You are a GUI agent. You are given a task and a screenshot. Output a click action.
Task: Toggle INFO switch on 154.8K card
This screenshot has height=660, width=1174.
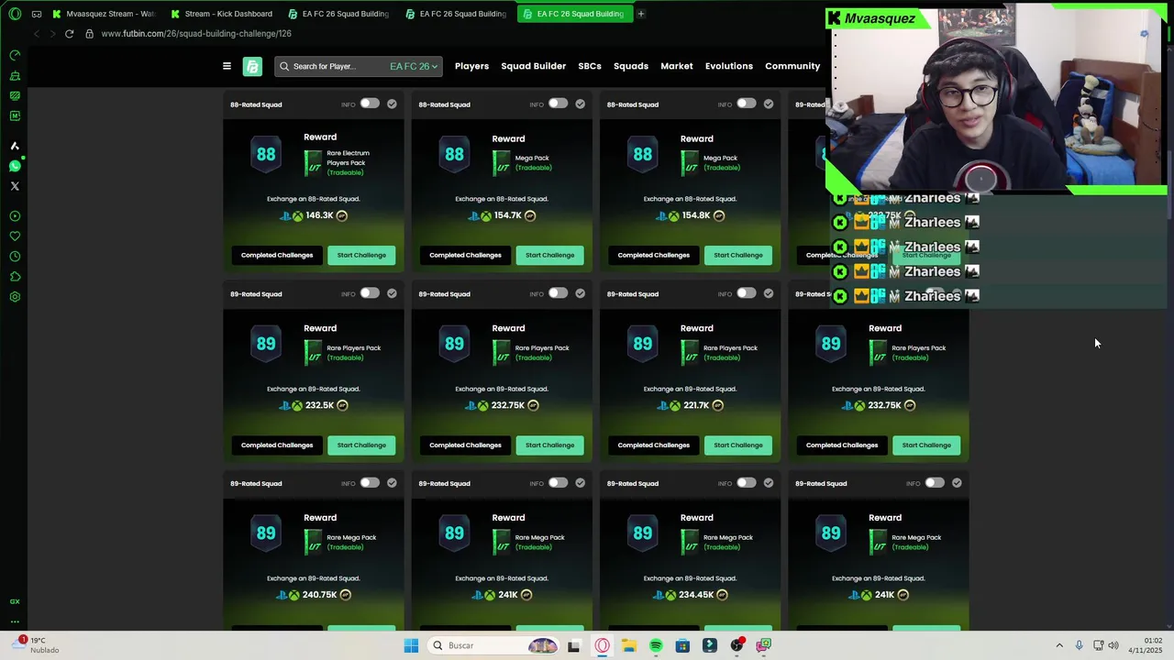click(x=747, y=104)
